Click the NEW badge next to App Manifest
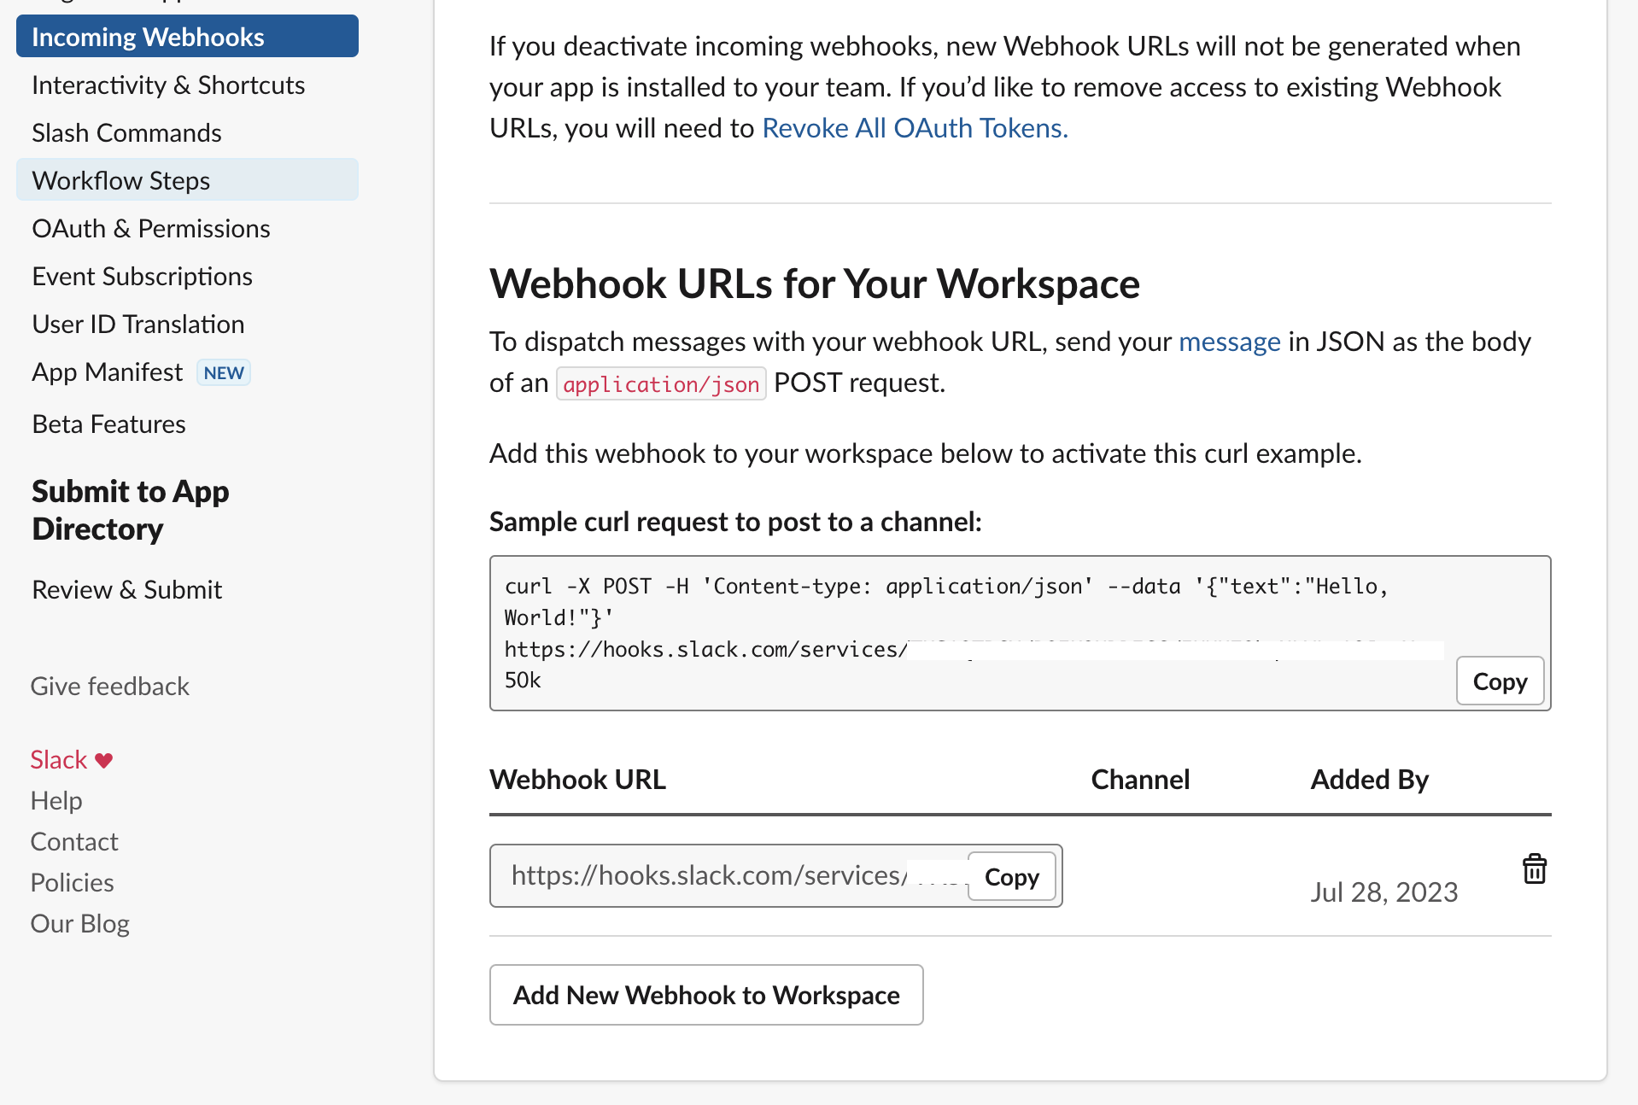 224,373
